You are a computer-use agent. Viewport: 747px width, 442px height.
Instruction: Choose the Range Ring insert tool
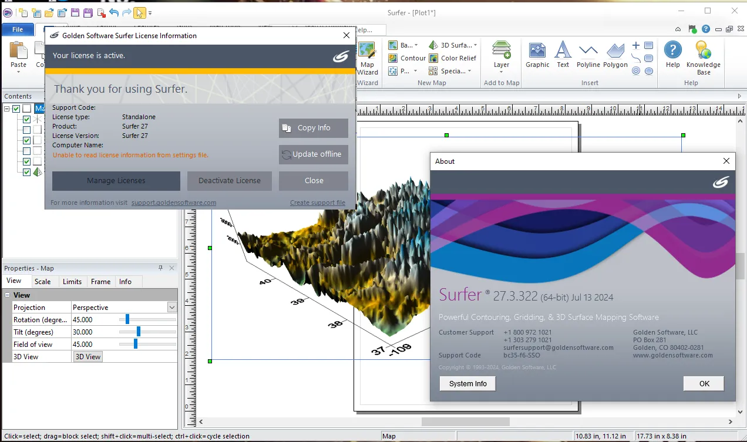pyautogui.click(x=636, y=71)
